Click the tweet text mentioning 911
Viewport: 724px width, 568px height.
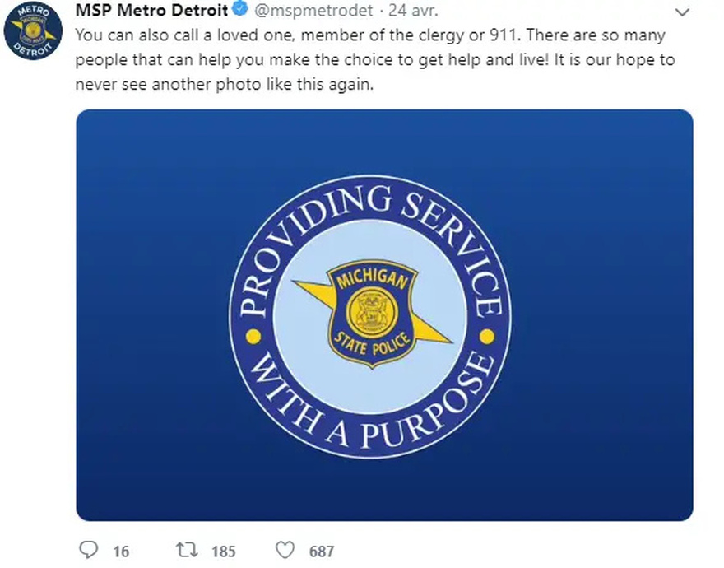[370, 35]
